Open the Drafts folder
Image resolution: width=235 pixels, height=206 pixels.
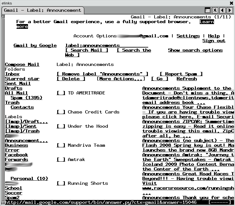[x=13, y=88]
